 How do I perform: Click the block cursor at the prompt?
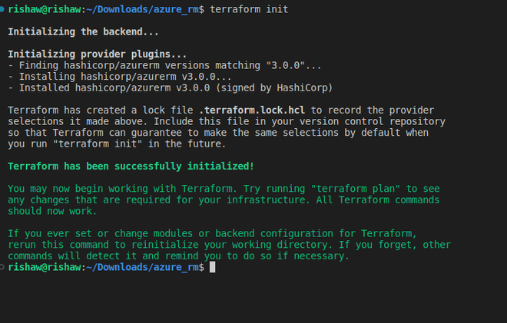213,267
